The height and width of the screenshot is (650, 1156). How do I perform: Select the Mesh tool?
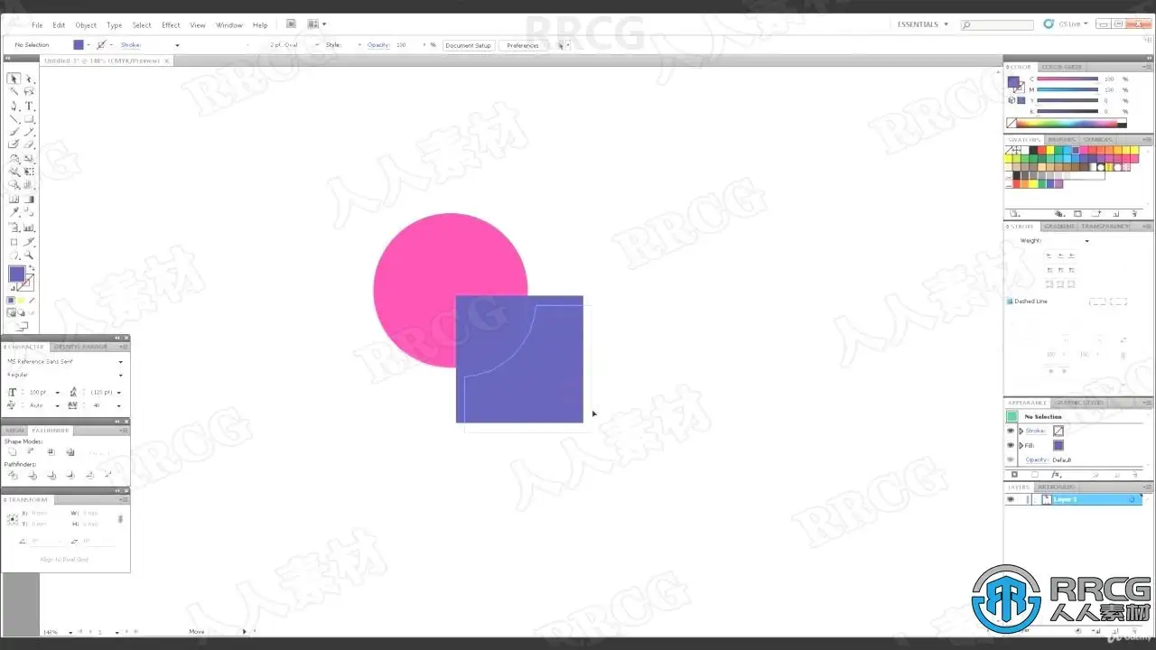[14, 200]
